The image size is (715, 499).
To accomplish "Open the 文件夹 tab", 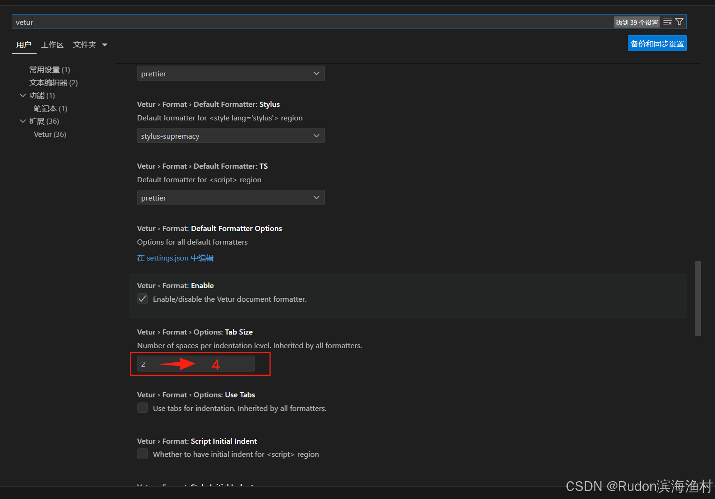I will coord(84,45).
